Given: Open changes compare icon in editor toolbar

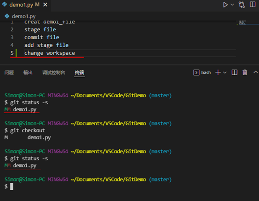Looking at the screenshot, I should (x=242, y=5).
